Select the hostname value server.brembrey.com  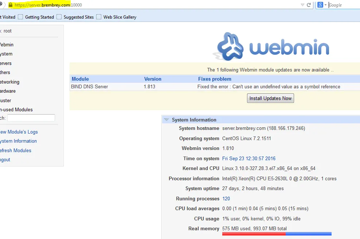[263, 128]
